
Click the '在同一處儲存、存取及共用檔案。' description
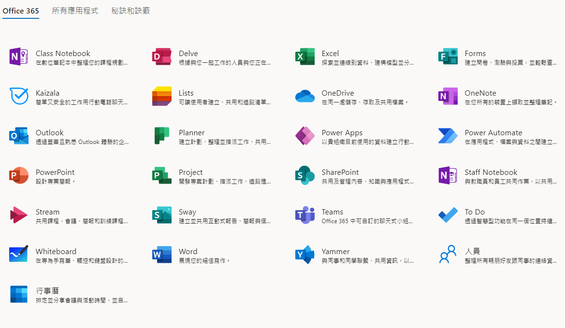tap(365, 102)
